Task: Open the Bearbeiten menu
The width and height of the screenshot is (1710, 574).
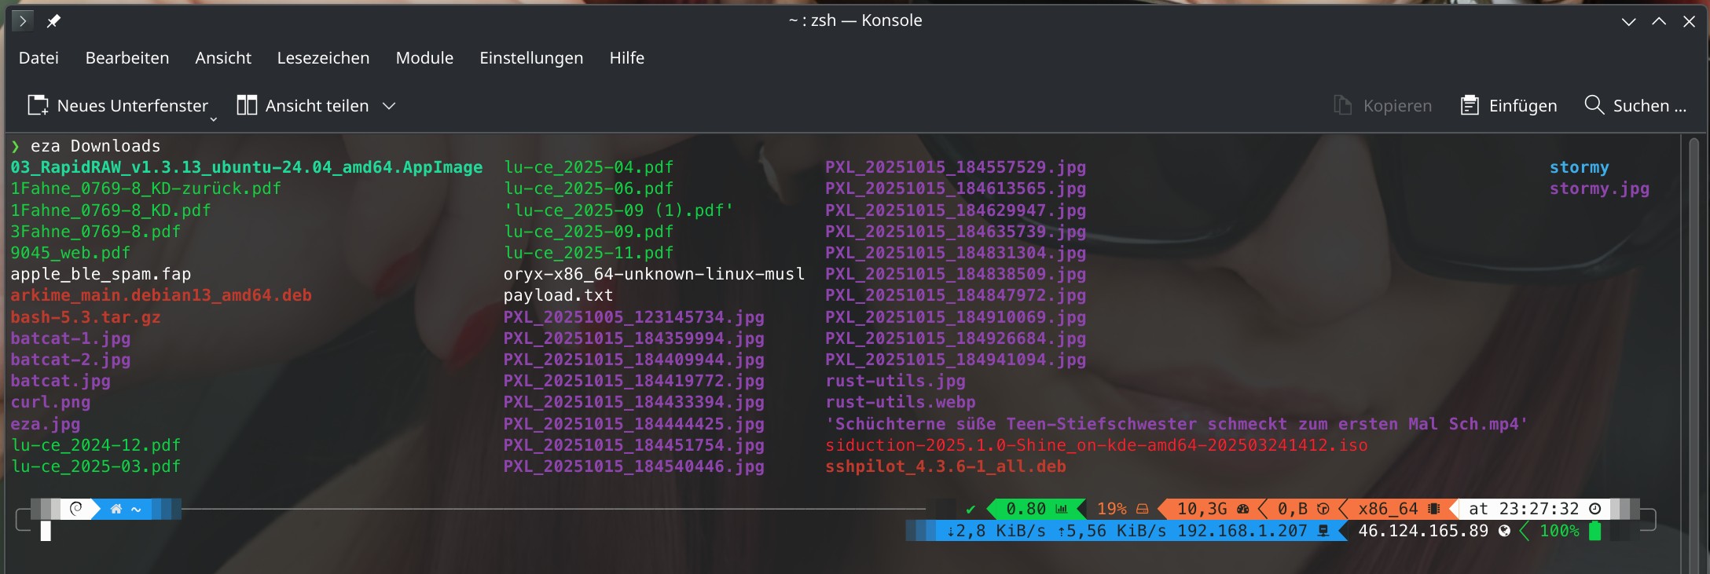Action: [x=127, y=58]
